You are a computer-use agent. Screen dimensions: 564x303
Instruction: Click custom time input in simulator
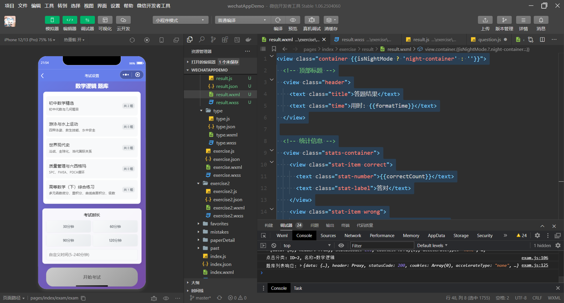pos(92,254)
